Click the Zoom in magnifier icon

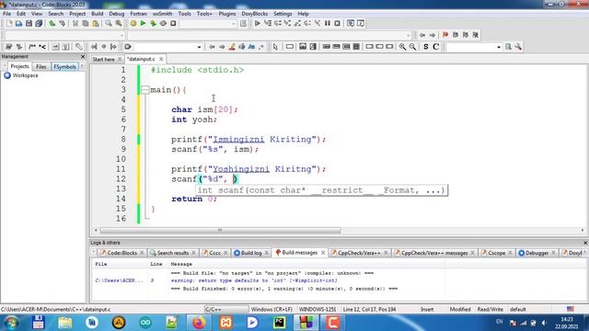coord(403,47)
